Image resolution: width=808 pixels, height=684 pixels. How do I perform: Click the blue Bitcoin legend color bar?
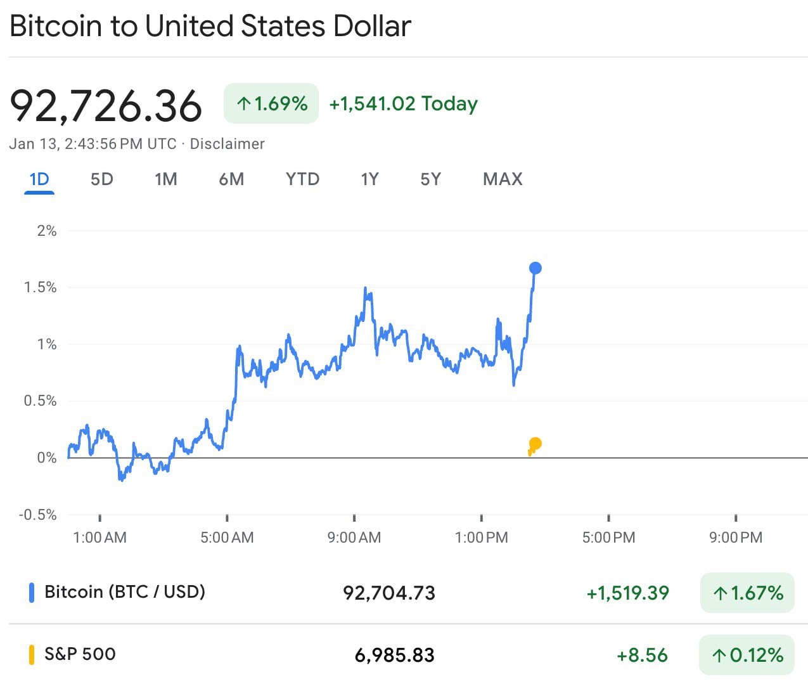(x=32, y=592)
